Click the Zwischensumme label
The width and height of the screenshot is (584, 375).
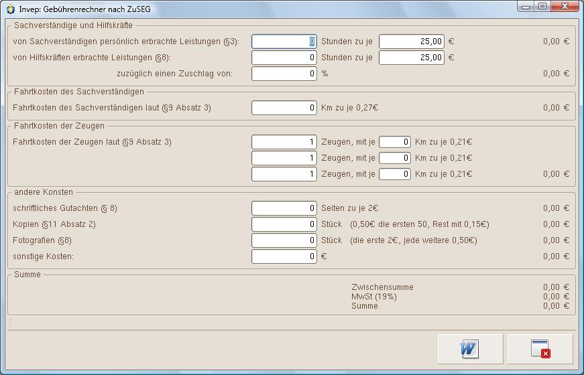click(x=382, y=287)
